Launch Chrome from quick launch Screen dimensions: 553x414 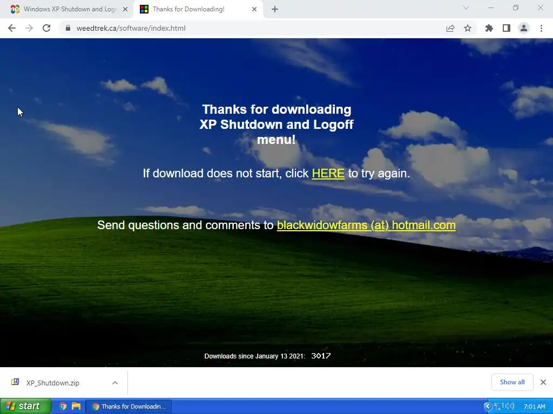pos(63,406)
